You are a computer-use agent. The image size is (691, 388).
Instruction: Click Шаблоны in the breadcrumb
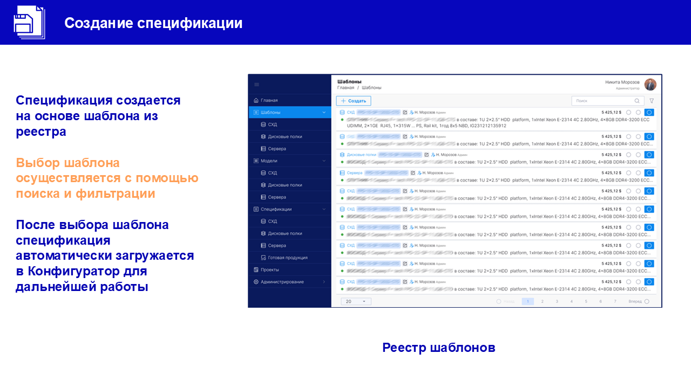[x=371, y=87]
